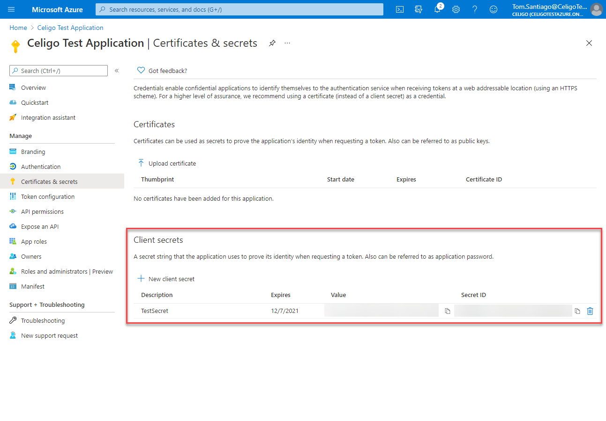Copy the client secret Value
The height and width of the screenshot is (421, 606).
coord(447,311)
